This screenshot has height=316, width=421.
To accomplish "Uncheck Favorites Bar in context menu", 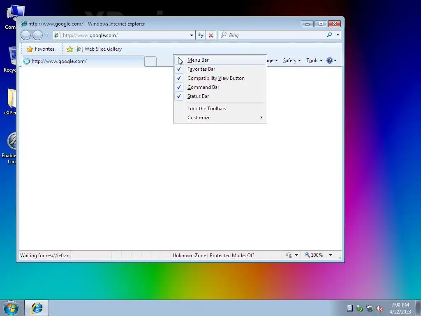I will click(x=220, y=69).
